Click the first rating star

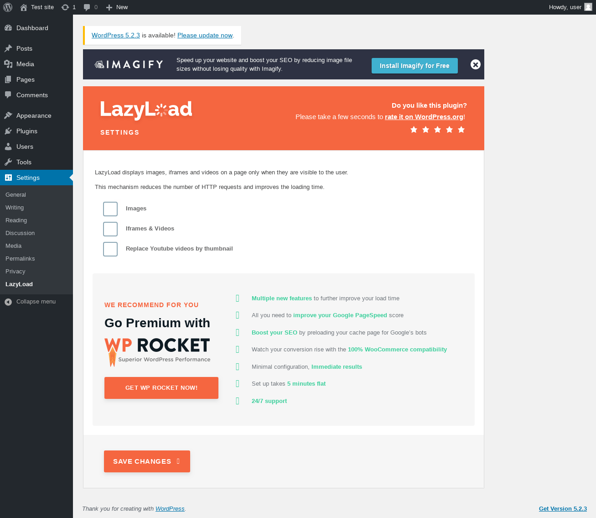tap(414, 130)
